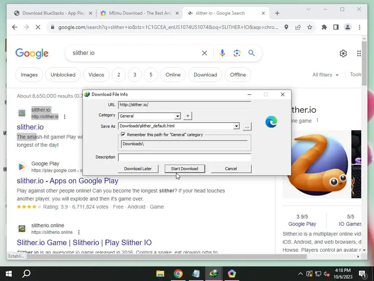Open Internet Download Manager taskbar icon

(x=214, y=274)
